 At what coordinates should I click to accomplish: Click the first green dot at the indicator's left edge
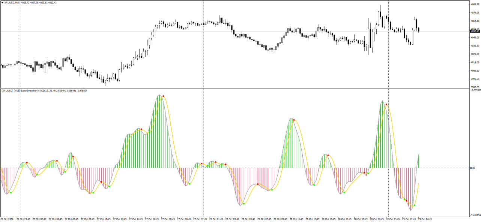click(11, 193)
